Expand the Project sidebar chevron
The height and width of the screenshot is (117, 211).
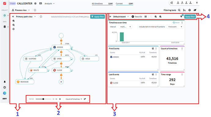(8, 16)
